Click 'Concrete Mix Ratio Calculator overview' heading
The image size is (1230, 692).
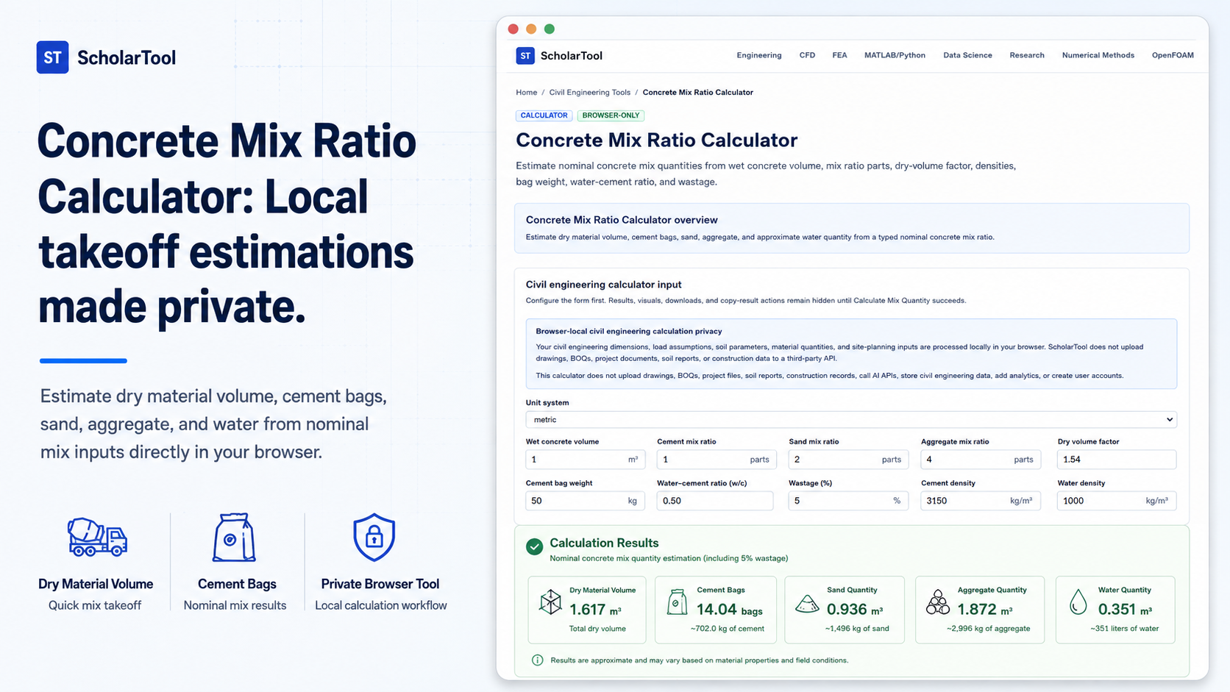(x=622, y=220)
